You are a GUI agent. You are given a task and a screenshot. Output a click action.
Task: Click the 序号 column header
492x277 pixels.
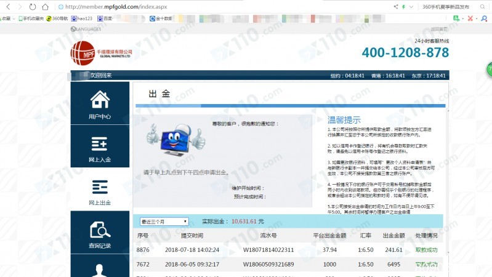pos(142,235)
